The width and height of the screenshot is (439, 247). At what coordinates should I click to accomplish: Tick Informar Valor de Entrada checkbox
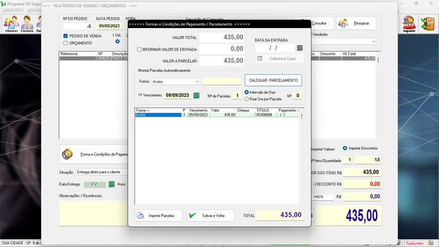pos(139,49)
